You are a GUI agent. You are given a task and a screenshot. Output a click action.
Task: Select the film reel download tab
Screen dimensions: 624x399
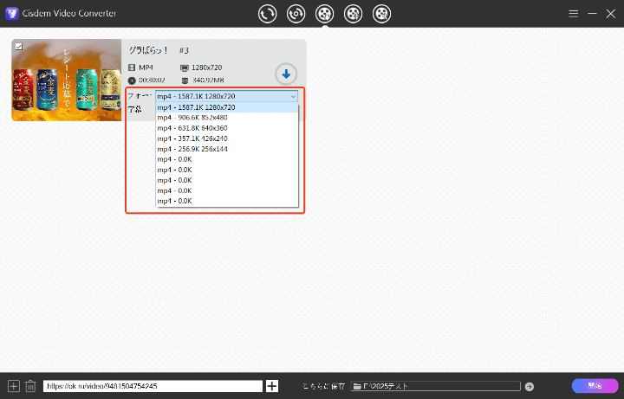click(x=325, y=14)
